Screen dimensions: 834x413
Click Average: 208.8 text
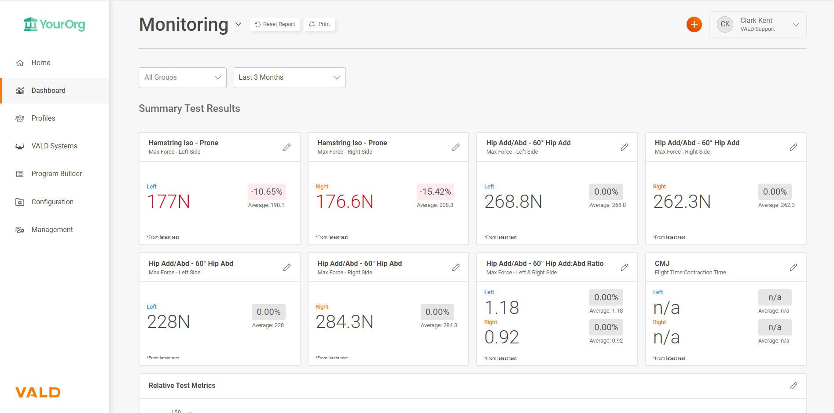[x=435, y=205]
